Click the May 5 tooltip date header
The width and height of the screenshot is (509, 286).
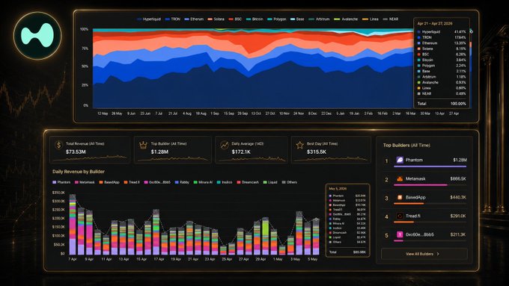338,188
